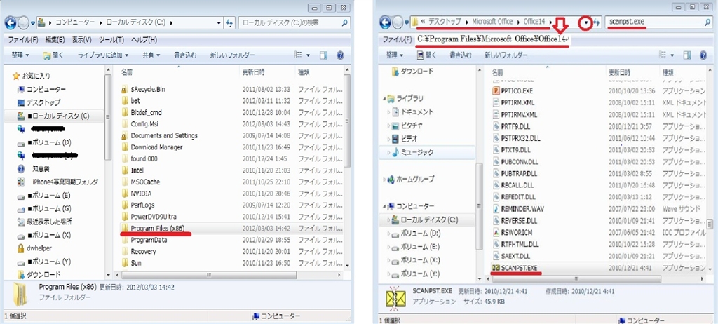Refresh the right window's address bar

(x=597, y=22)
